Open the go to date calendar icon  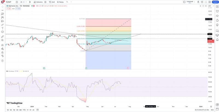click(38, 110)
